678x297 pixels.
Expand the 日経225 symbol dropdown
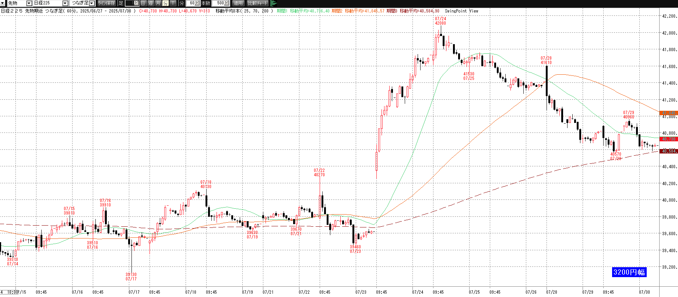(65, 3)
